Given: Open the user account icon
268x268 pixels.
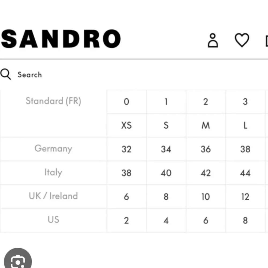Looking at the screenshot, I should (213, 40).
